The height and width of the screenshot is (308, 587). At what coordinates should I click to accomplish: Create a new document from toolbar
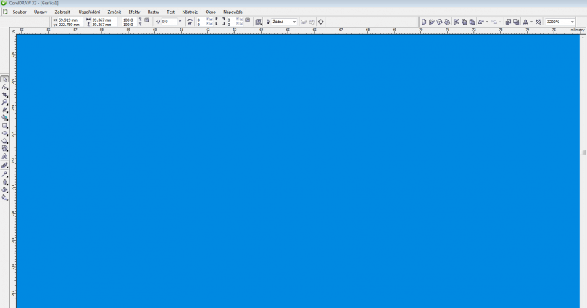click(x=424, y=22)
